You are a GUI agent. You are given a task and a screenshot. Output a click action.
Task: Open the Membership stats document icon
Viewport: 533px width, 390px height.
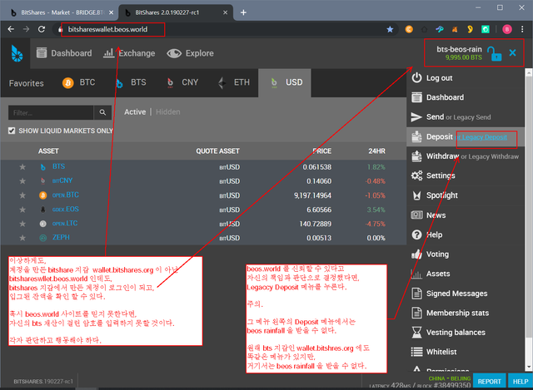[x=416, y=313]
